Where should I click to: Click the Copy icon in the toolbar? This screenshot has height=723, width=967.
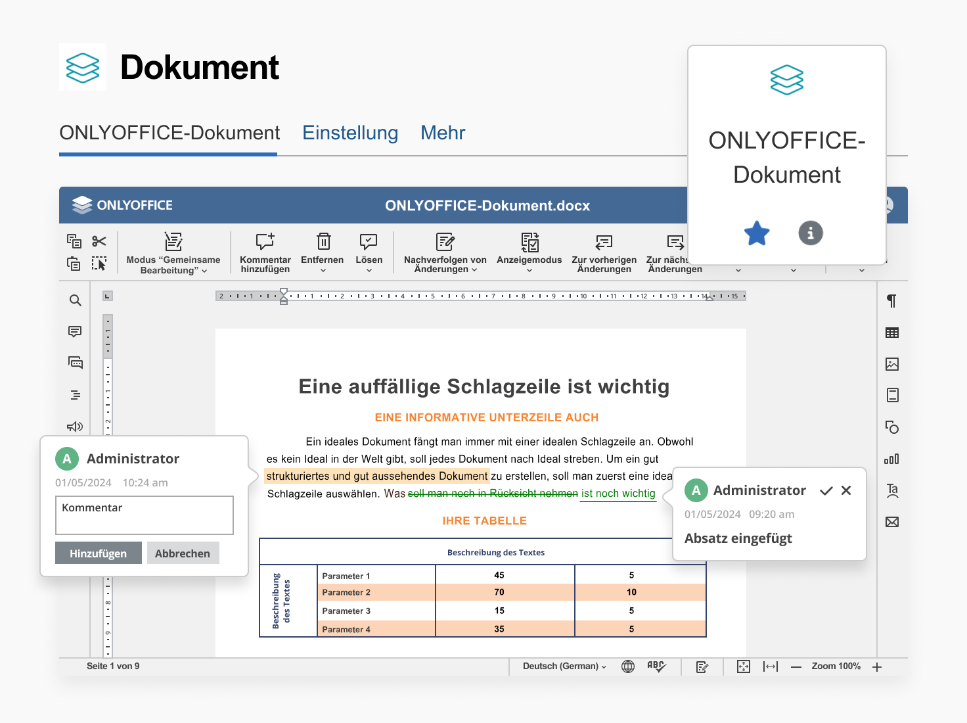pos(74,241)
